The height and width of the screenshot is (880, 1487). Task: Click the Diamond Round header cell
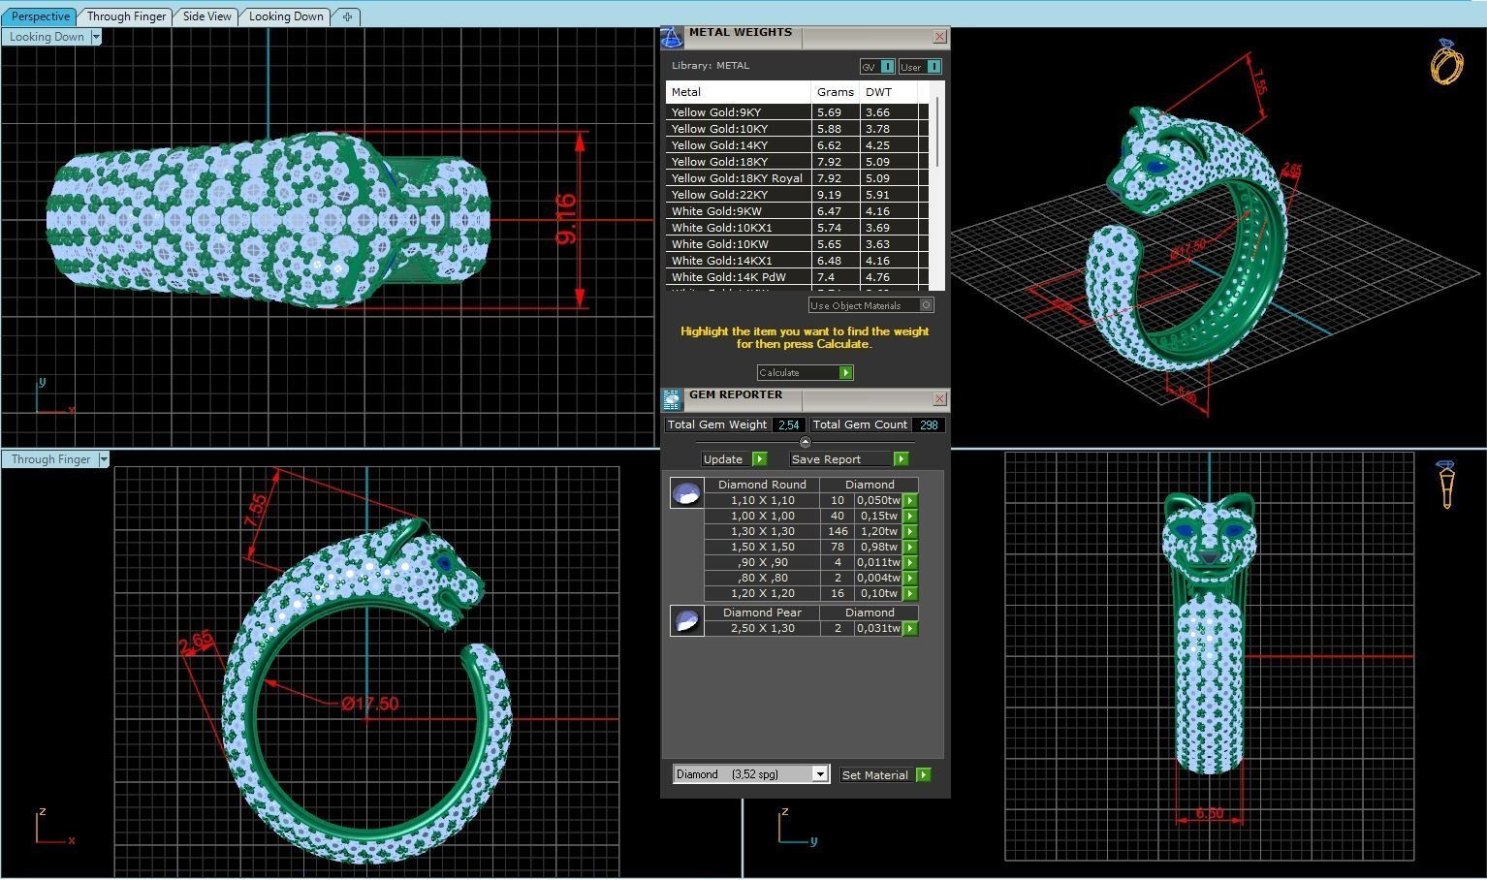pyautogui.click(x=762, y=485)
